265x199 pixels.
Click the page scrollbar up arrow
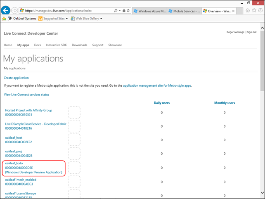262,28
